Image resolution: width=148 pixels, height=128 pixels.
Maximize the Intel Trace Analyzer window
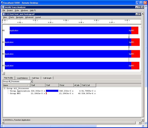tap(139, 7)
